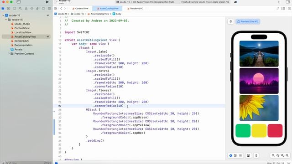Click the lake image in preview

(x=259, y=54)
